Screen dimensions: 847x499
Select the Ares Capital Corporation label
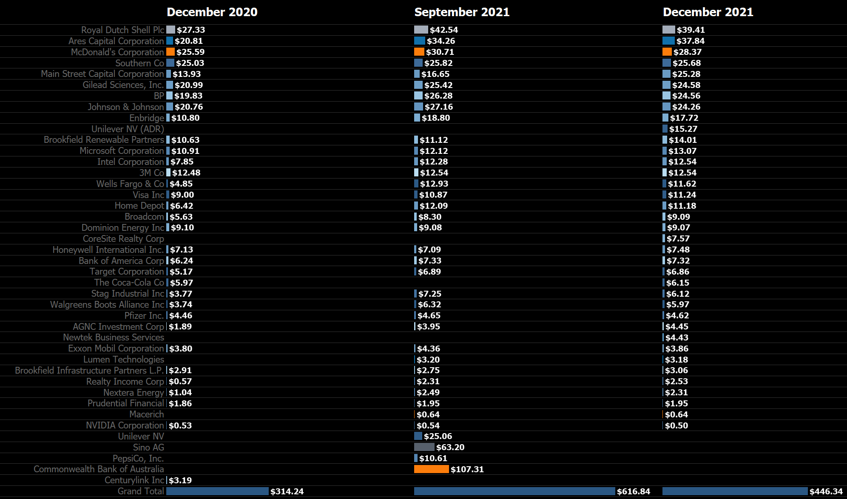click(x=116, y=41)
